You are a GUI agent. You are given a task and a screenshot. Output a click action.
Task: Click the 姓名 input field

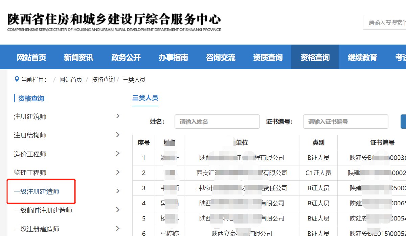click(217, 122)
